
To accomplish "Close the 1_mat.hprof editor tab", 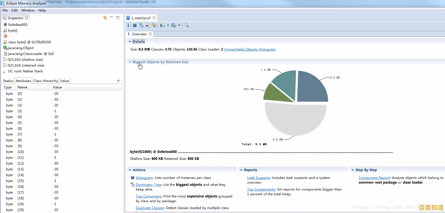I will pos(154,18).
